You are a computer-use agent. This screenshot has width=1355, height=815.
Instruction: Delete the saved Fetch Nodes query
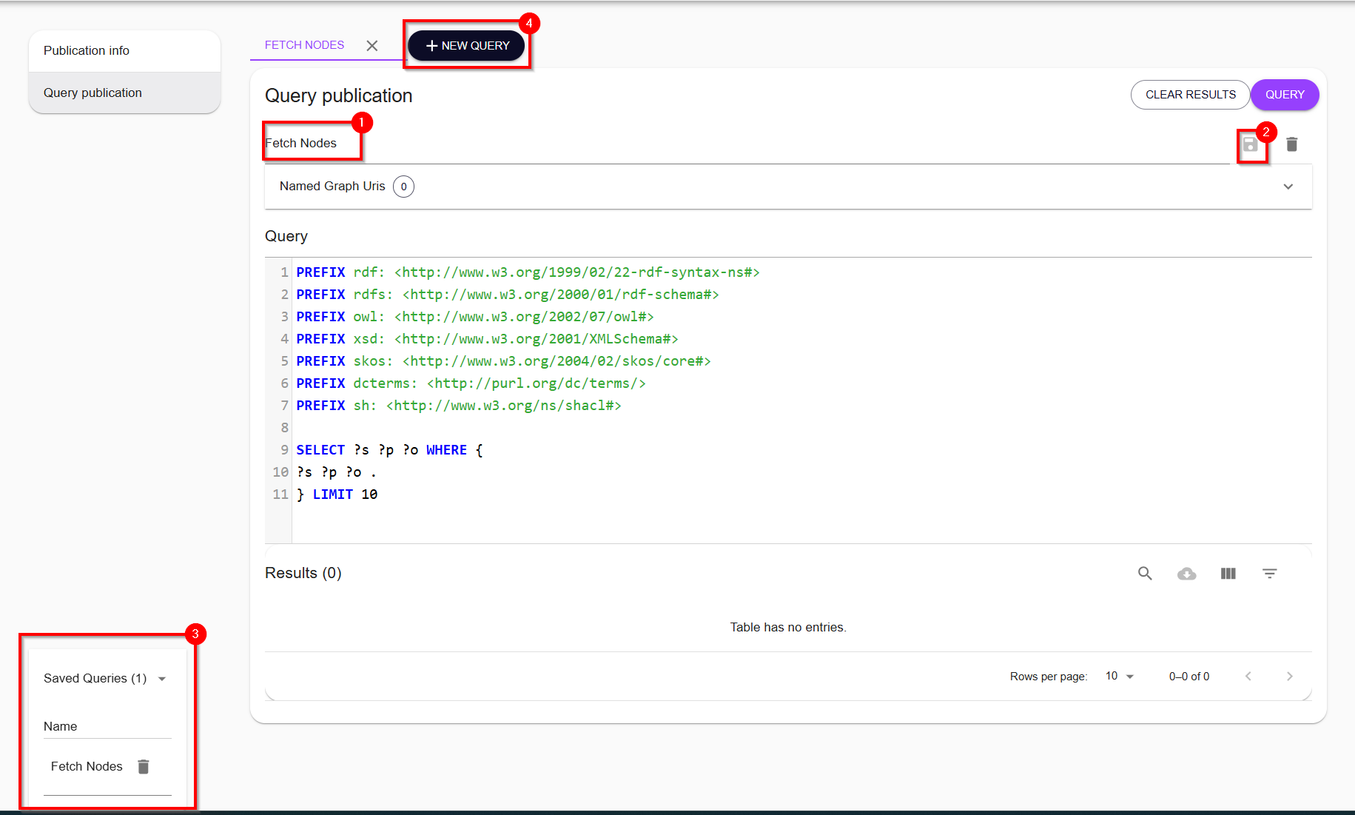click(144, 766)
